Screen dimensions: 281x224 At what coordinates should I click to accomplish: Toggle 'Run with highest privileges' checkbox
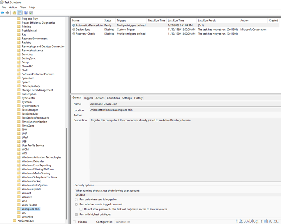pyautogui.click(x=77, y=214)
